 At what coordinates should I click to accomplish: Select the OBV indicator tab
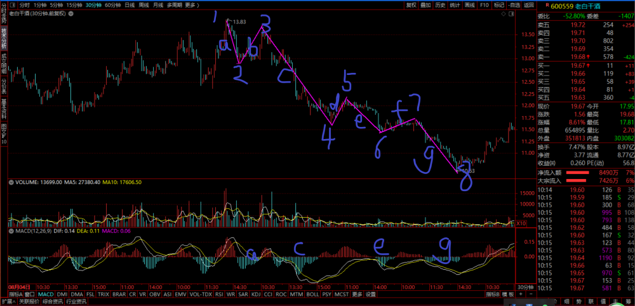[155, 295]
